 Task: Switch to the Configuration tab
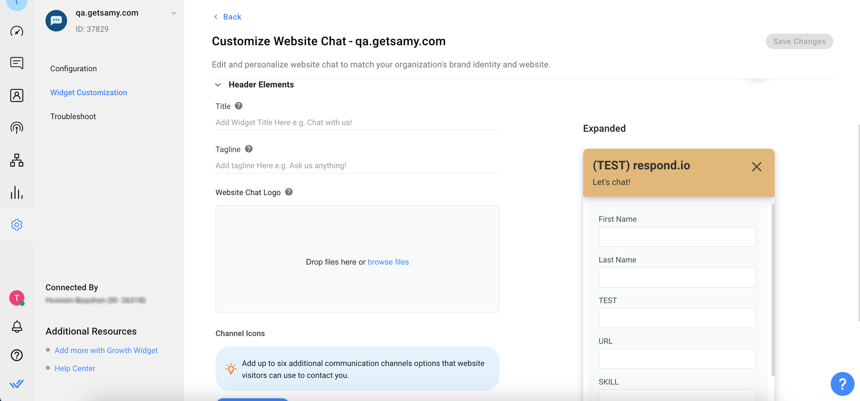coord(74,69)
